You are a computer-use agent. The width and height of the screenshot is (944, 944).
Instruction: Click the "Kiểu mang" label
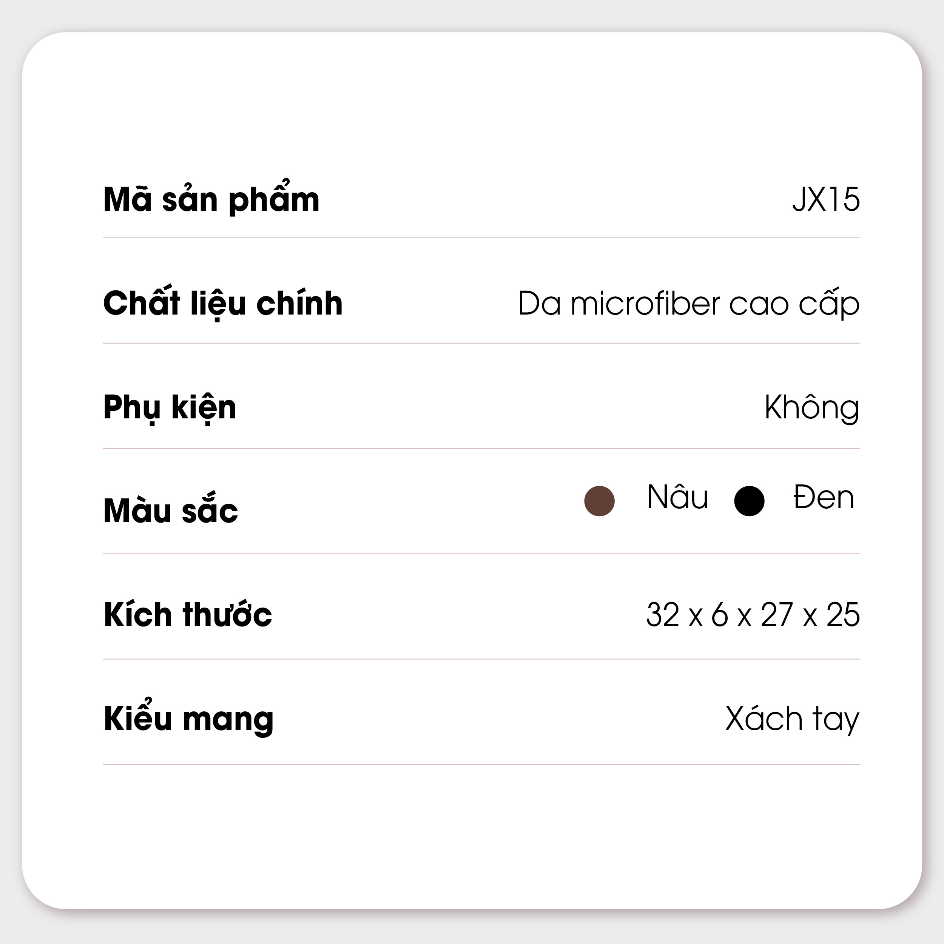coord(188,719)
